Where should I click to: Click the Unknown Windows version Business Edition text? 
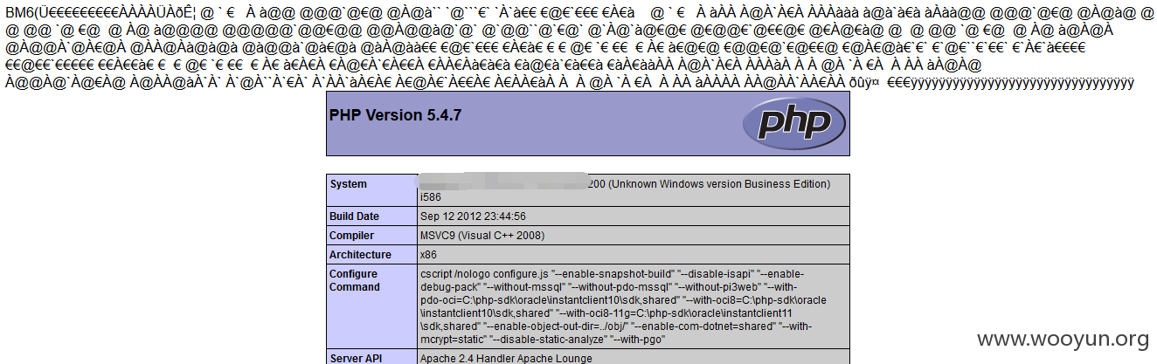coord(718,184)
